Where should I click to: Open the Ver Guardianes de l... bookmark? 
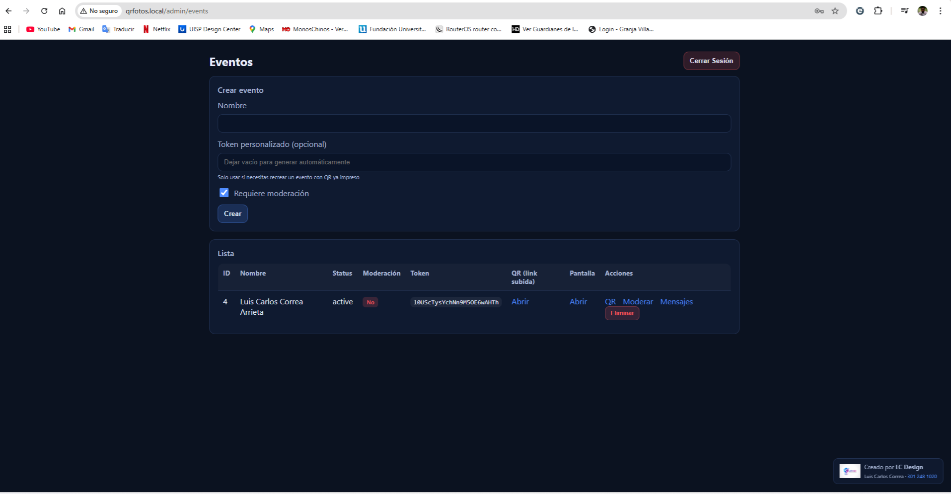544,29
